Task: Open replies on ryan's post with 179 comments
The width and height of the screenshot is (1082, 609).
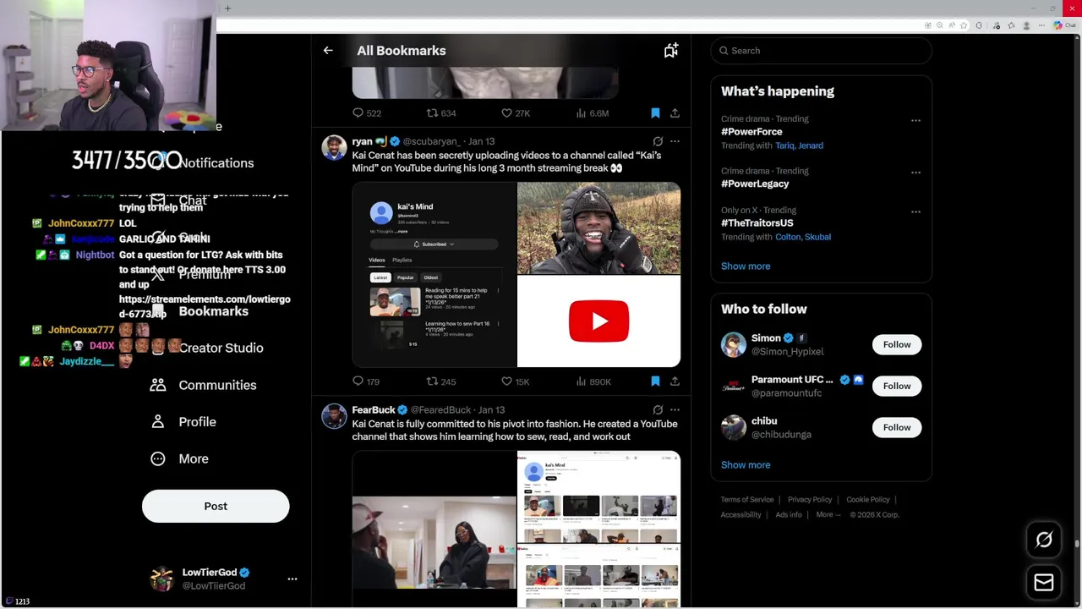Action: (366, 381)
